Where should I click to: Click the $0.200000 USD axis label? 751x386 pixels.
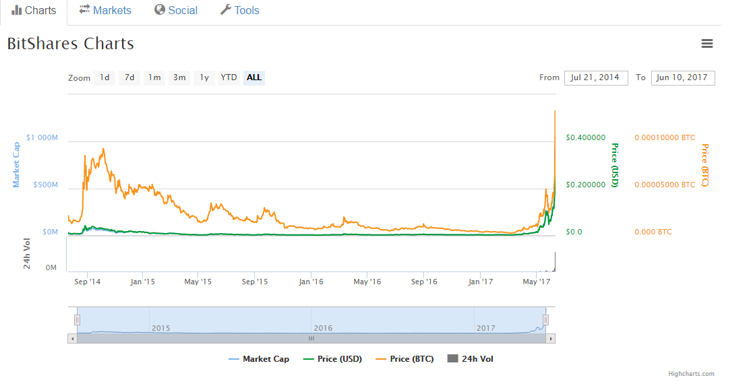pyautogui.click(x=586, y=185)
